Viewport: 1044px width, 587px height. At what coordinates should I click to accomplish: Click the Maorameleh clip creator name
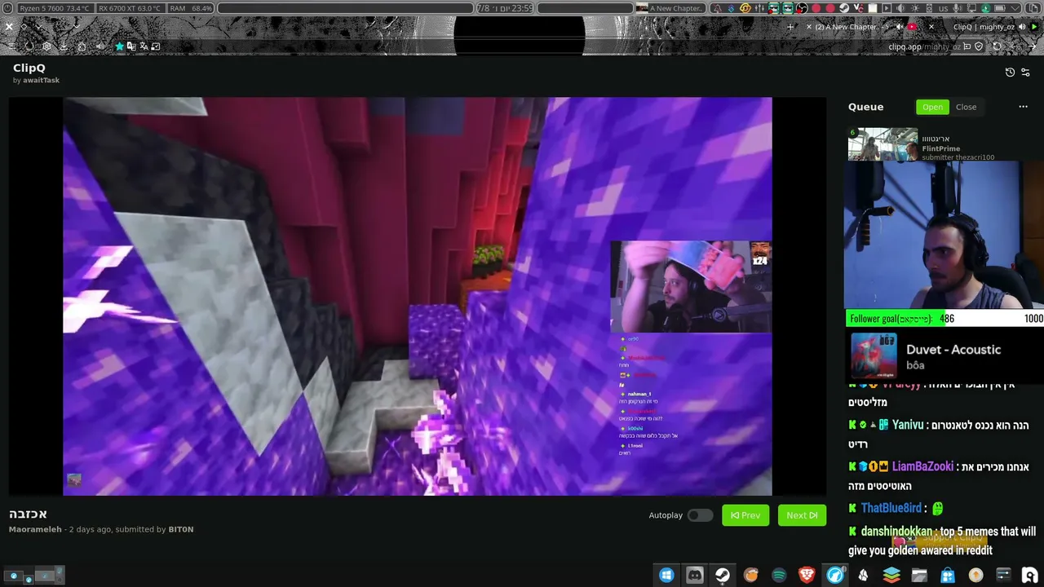coord(35,529)
